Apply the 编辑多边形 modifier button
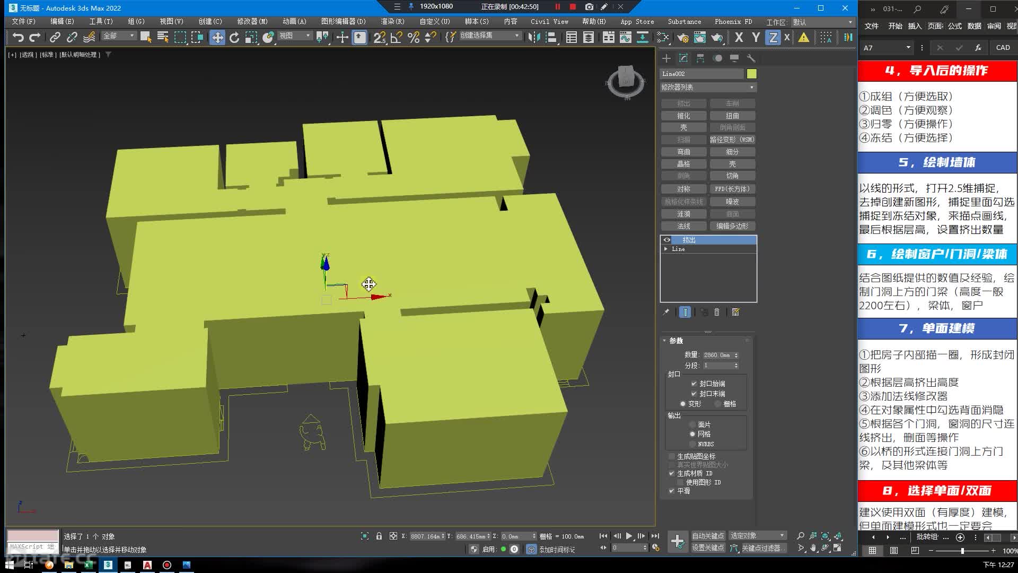The image size is (1018, 573). pos(732,226)
